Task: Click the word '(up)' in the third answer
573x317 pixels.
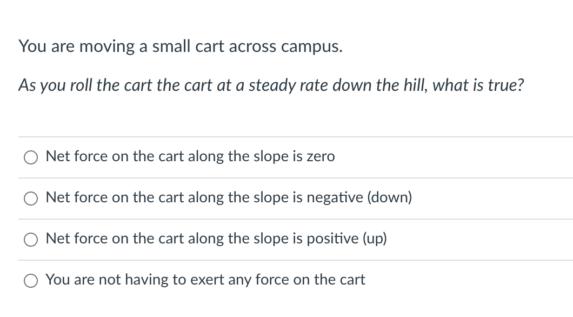Action: click(375, 239)
